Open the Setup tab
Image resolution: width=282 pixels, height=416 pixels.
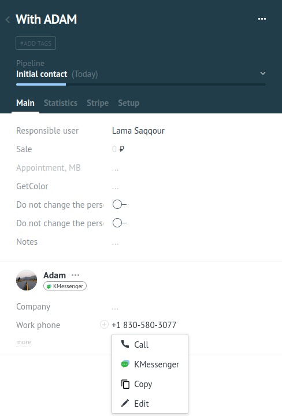click(x=128, y=103)
